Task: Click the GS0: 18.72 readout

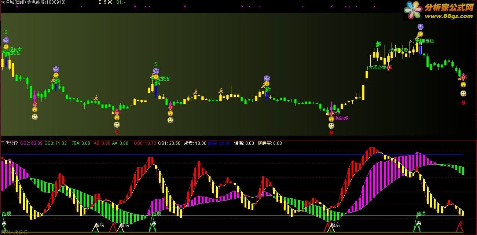Action: pyautogui.click(x=145, y=143)
